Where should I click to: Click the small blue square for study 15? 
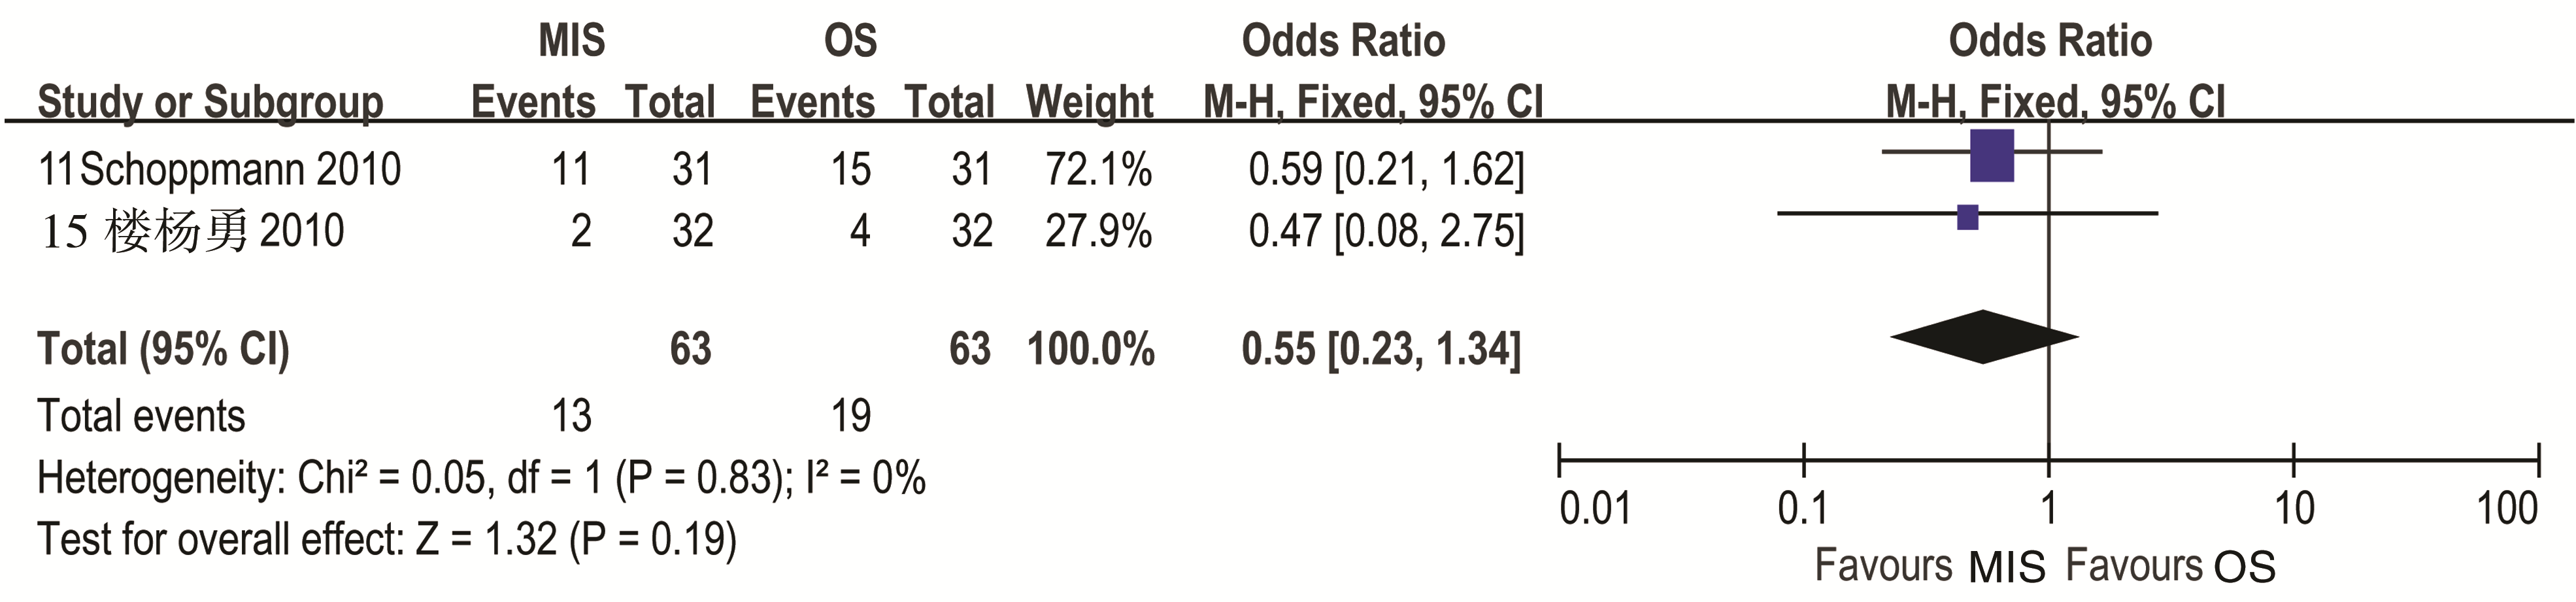1967,217
